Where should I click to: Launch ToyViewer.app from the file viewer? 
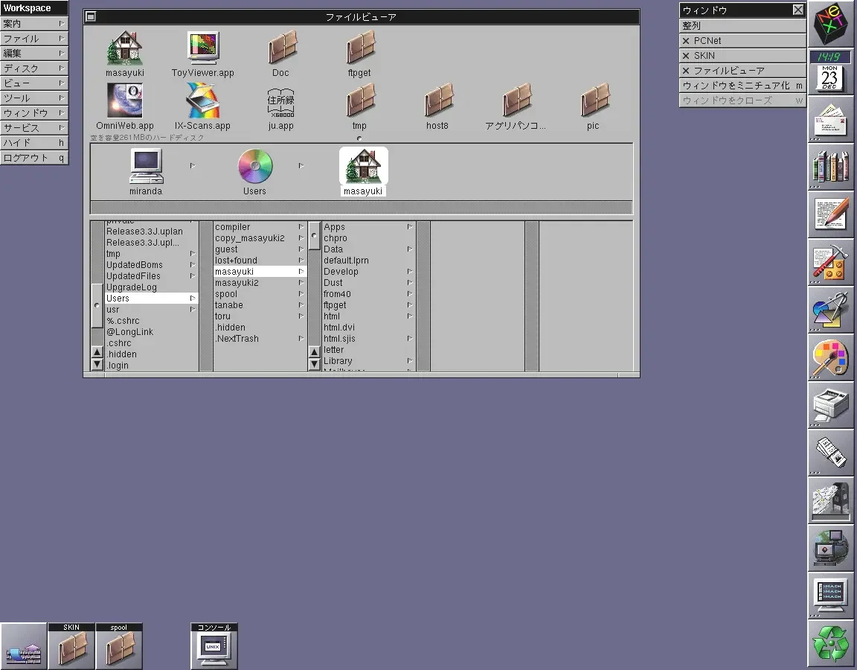pyautogui.click(x=203, y=48)
